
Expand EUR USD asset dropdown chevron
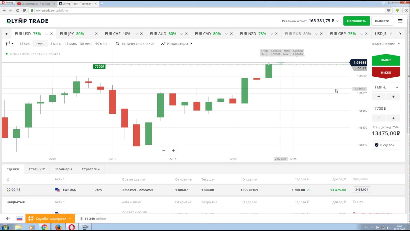[46, 34]
